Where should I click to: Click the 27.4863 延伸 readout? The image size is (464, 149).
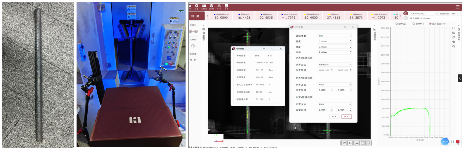click(333, 16)
